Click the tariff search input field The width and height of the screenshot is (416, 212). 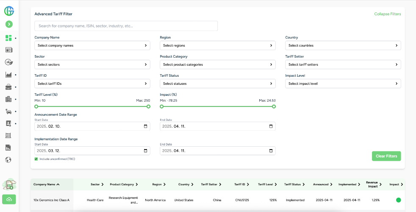126,26
